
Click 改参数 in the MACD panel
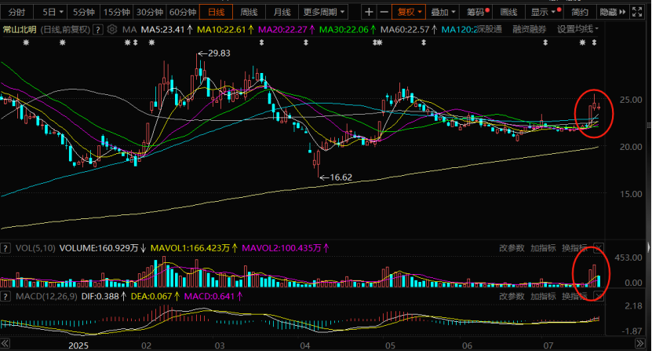(x=512, y=297)
